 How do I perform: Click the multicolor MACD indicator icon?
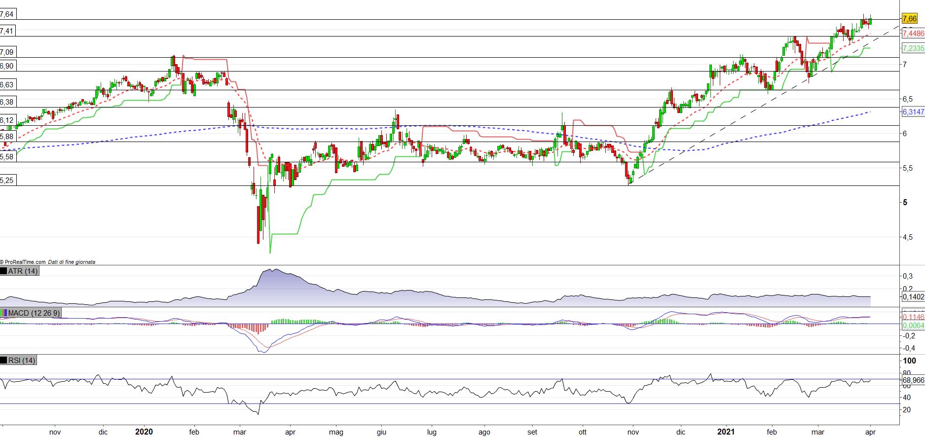coord(4,313)
